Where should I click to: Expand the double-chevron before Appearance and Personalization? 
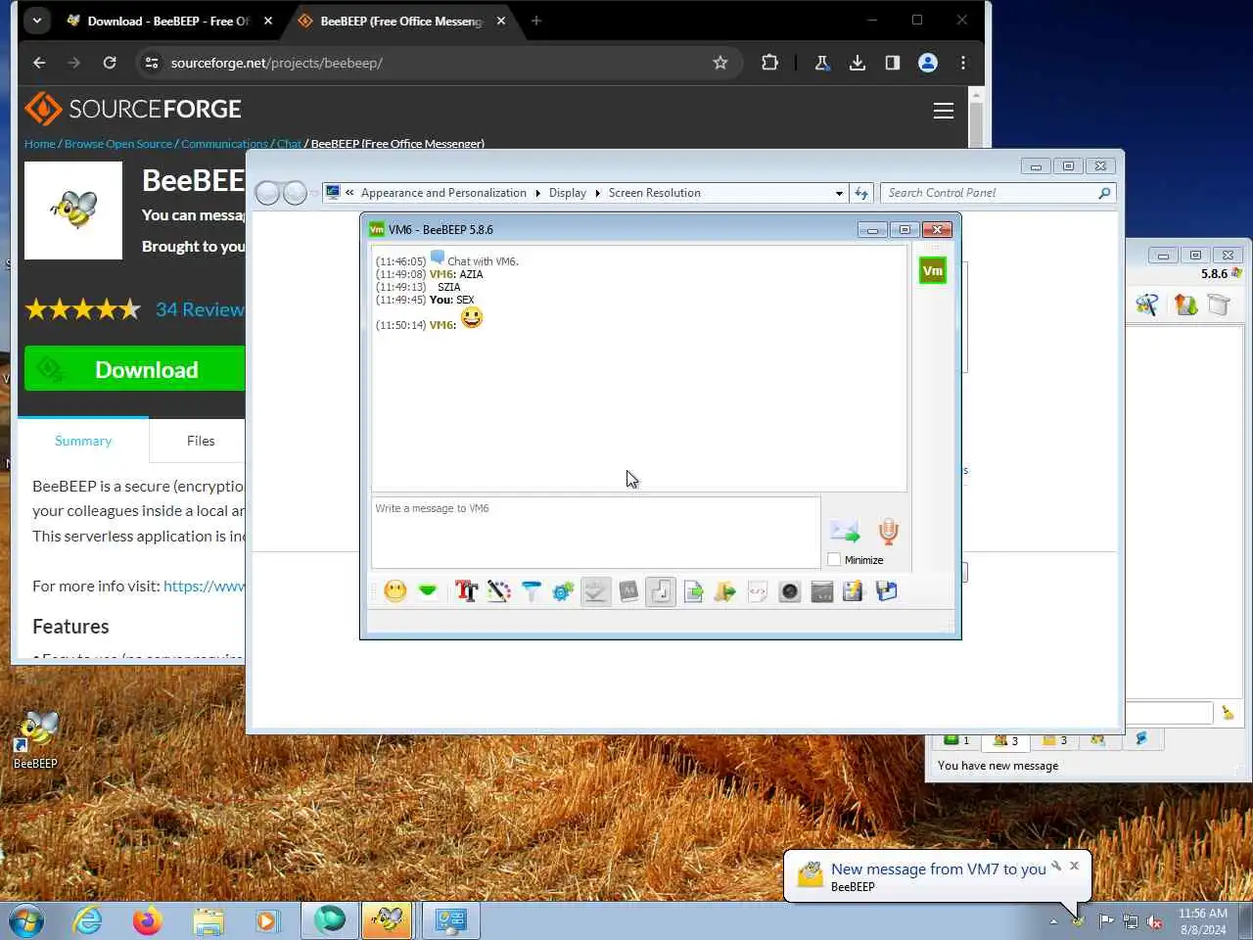click(x=349, y=193)
